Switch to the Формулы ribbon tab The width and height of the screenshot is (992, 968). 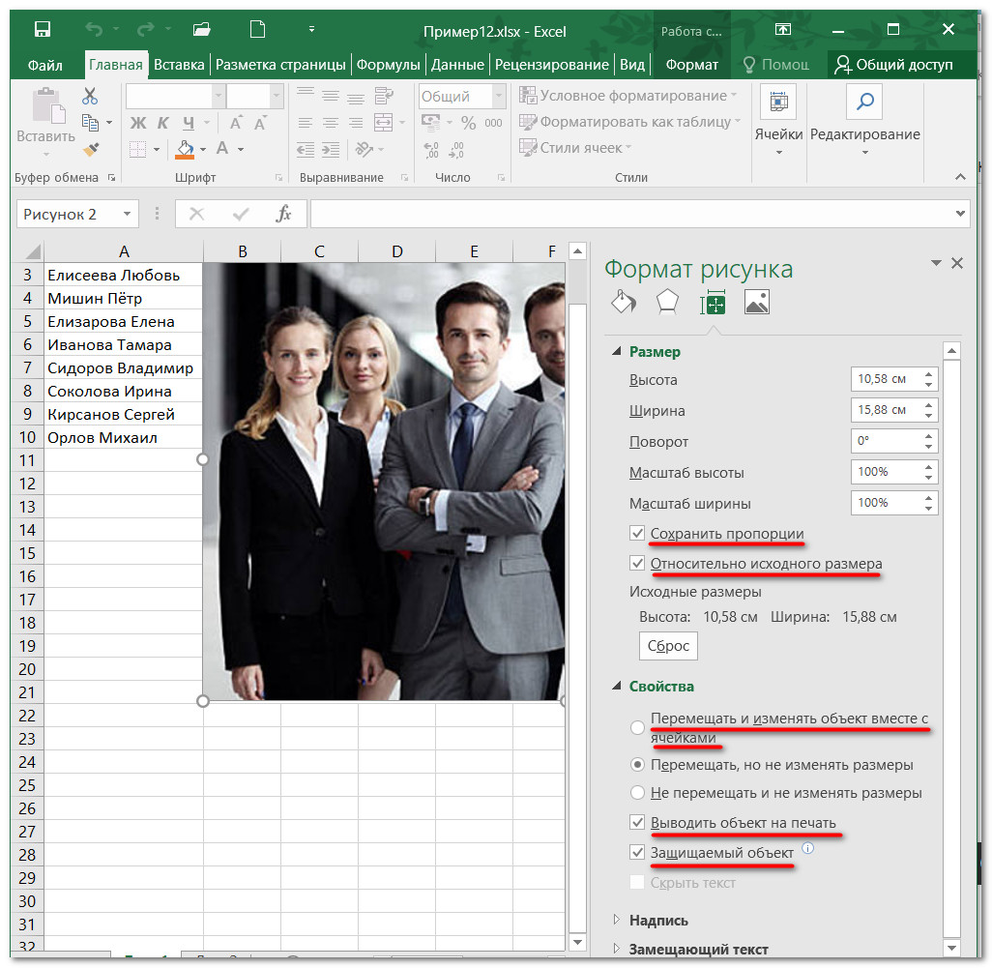(x=388, y=65)
